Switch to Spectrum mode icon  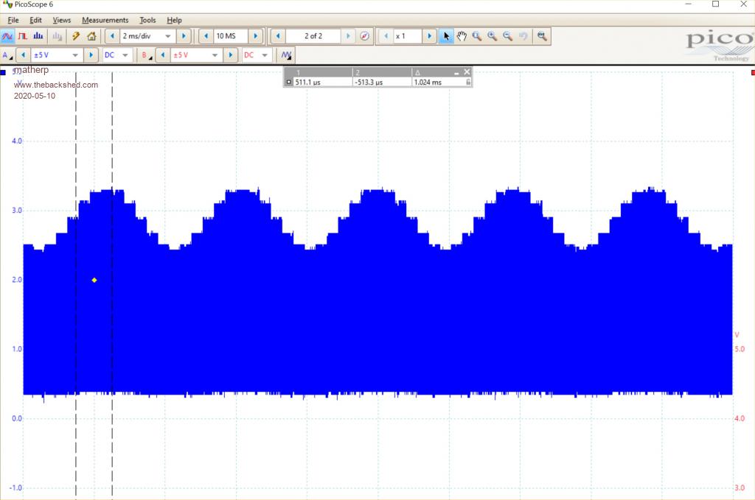pos(38,36)
